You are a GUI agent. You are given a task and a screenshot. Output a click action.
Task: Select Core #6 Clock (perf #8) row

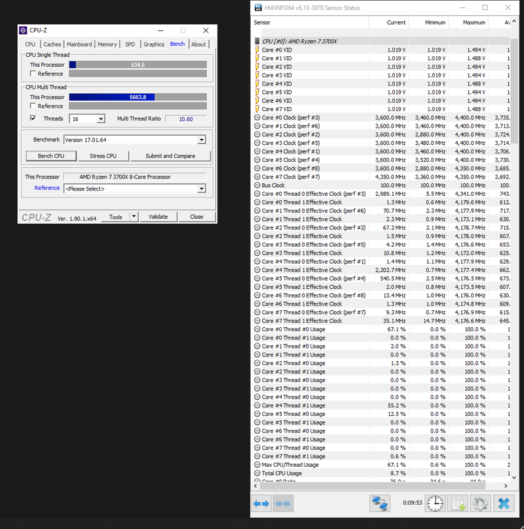tap(381, 169)
